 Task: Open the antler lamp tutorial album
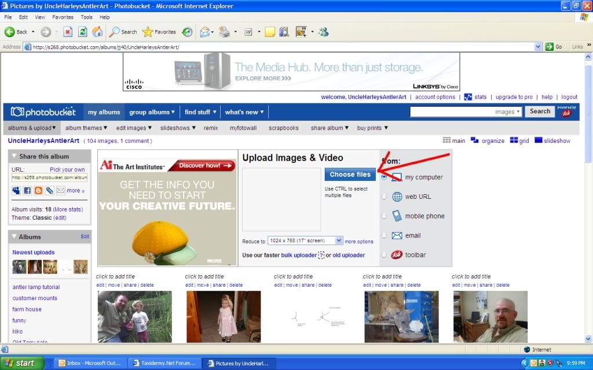(x=36, y=287)
